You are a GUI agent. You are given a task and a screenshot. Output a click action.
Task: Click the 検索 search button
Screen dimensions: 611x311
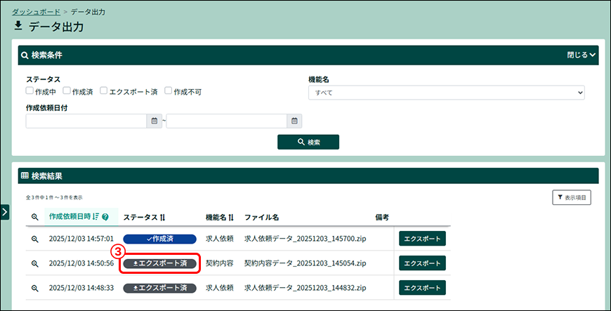[308, 143]
